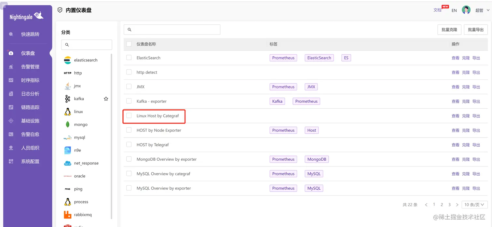This screenshot has height=227, width=492.
Task: Check the JMX dashboard checkbox
Action: pyautogui.click(x=129, y=87)
